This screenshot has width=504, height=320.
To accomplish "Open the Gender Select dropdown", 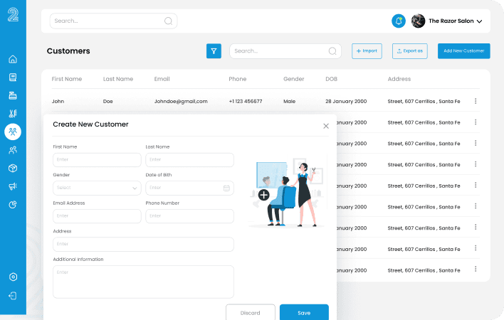I will click(97, 188).
